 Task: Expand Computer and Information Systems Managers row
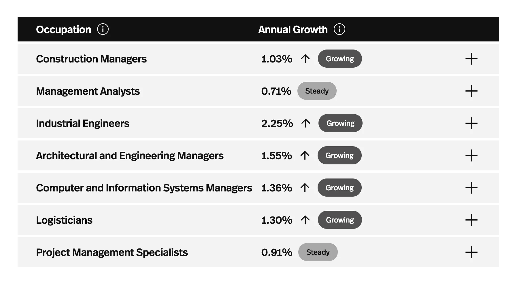tap(471, 188)
